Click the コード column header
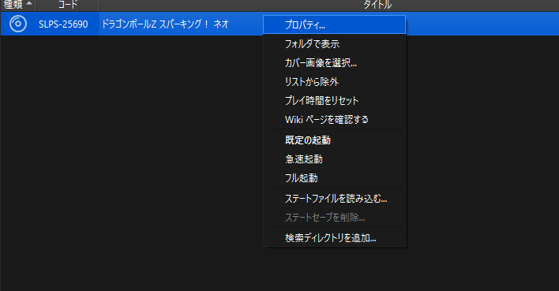Viewport: 559px width, 291px height. click(x=67, y=5)
